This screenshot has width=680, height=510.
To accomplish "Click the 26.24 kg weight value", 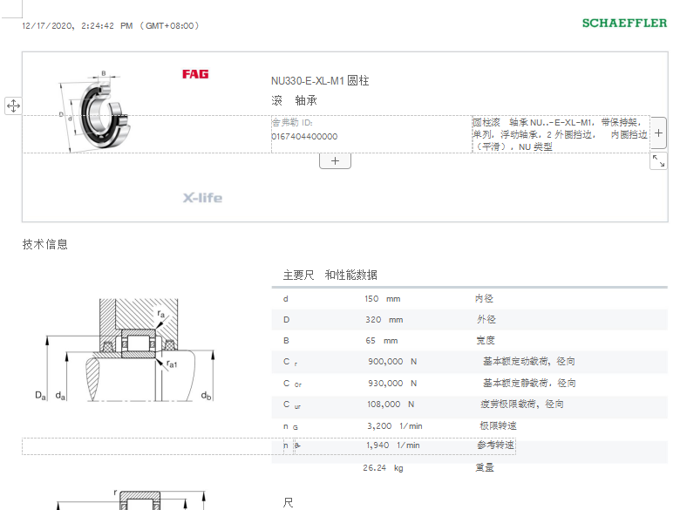I will pyautogui.click(x=383, y=467).
